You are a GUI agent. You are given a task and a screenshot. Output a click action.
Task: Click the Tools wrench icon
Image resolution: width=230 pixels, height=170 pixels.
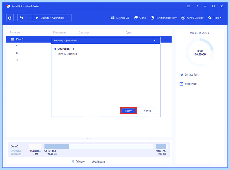tap(210, 18)
